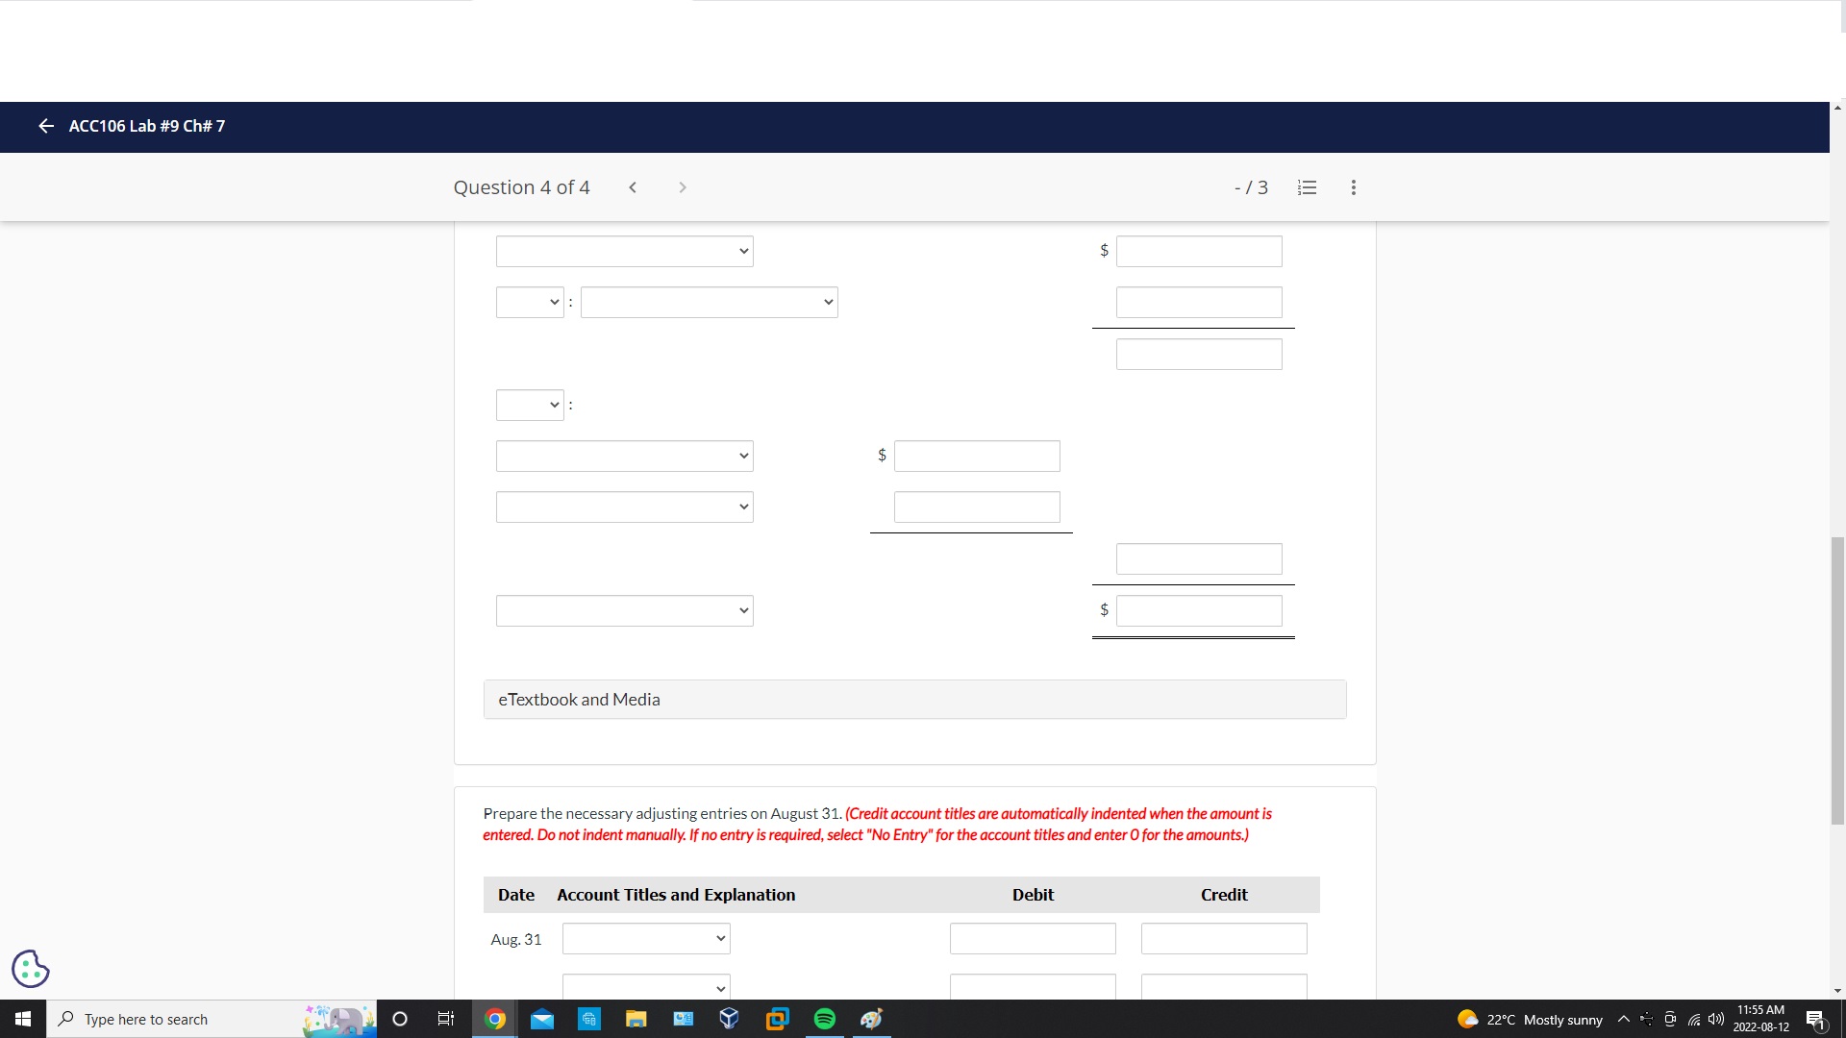The width and height of the screenshot is (1846, 1038).
Task: Show hidden icons in the system tray
Action: coord(1623,1019)
